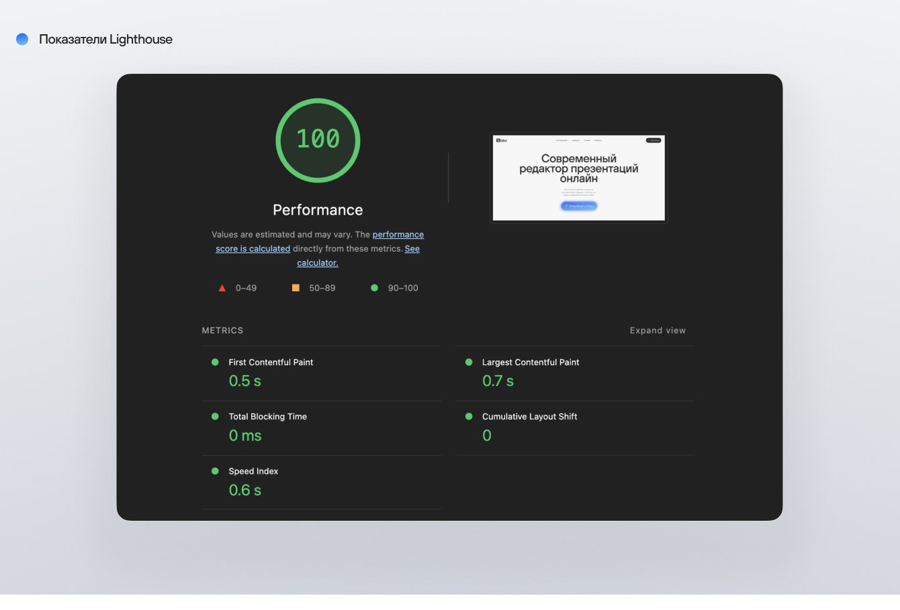Click the Показатели Lighthouse heading
This screenshot has width=900, height=610.
105,40
